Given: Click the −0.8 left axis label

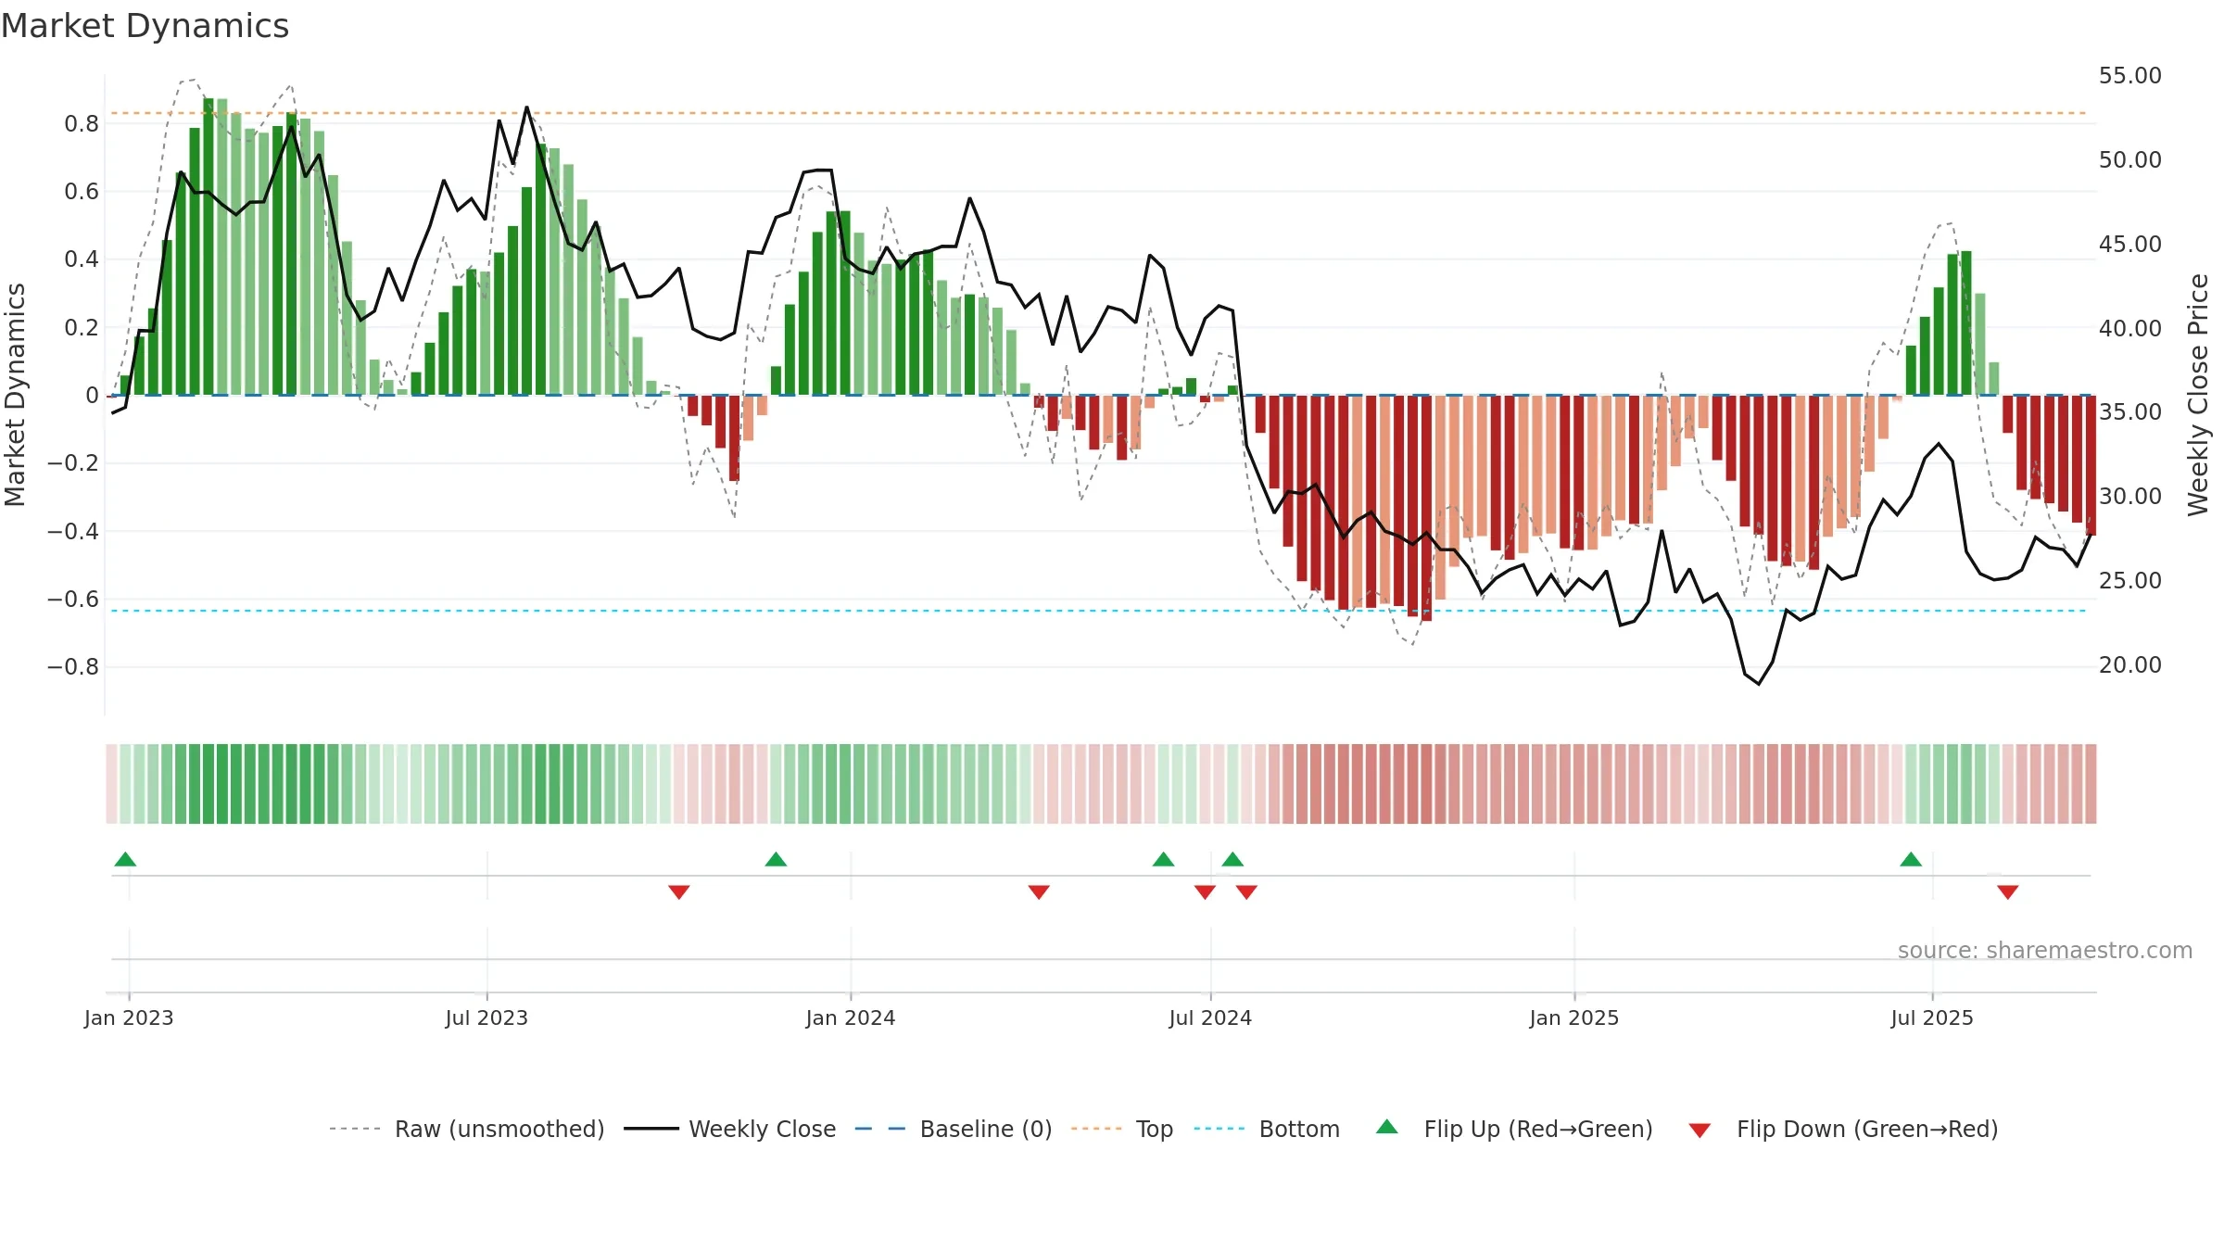Looking at the screenshot, I should tap(73, 667).
